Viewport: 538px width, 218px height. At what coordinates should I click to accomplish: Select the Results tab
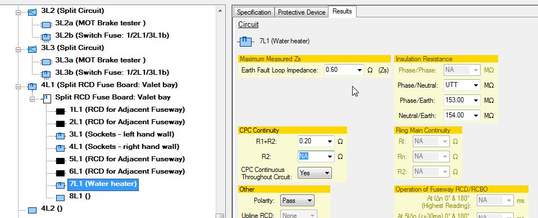342,11
